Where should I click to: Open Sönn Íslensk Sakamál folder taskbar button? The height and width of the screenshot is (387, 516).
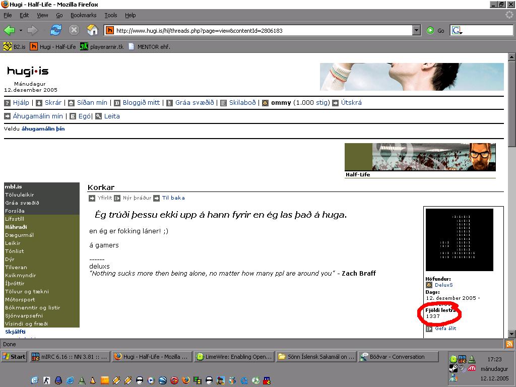[316, 357]
